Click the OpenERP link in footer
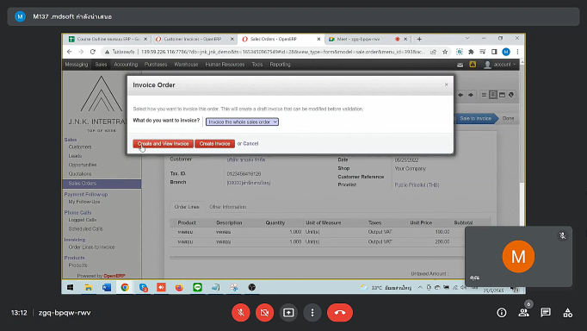This screenshot has height=331, width=587. tap(114, 276)
